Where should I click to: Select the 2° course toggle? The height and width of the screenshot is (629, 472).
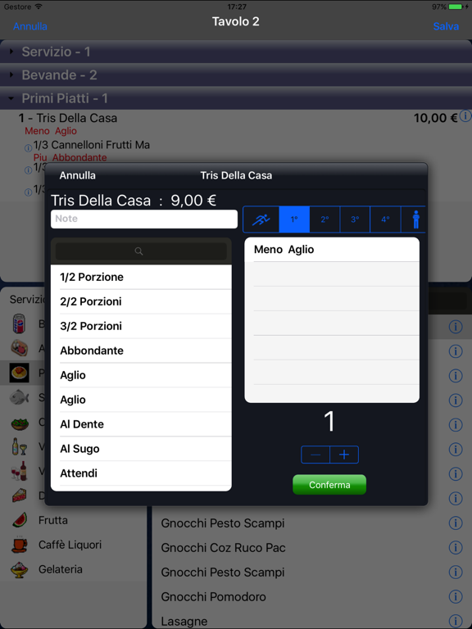(x=324, y=219)
